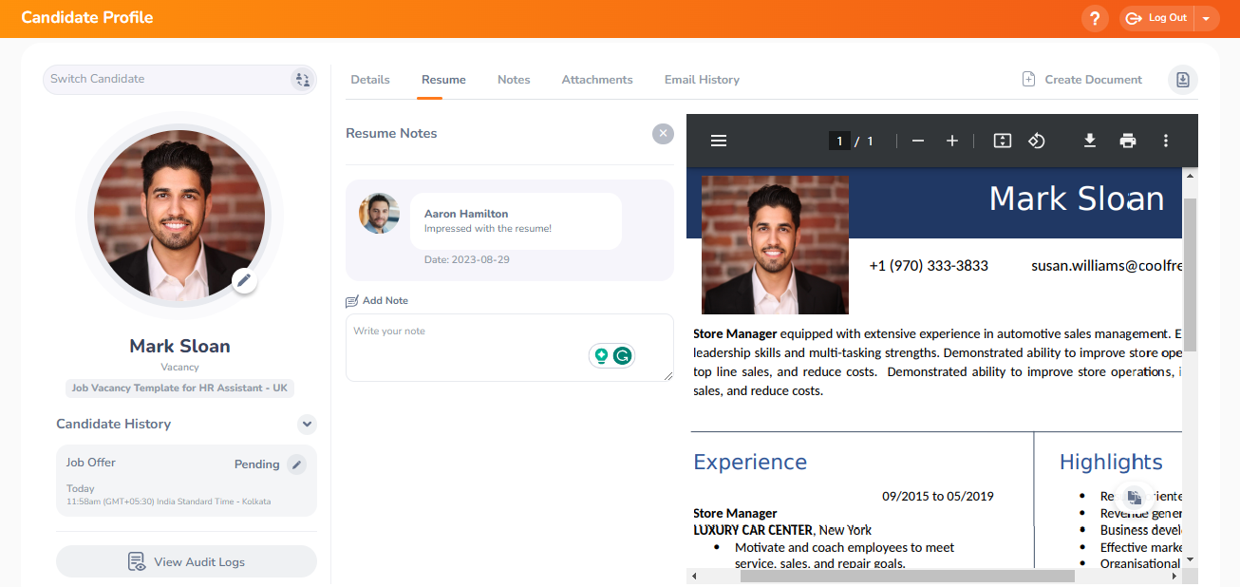
Task: Click Mark Sloan's large profile photo
Action: [179, 215]
